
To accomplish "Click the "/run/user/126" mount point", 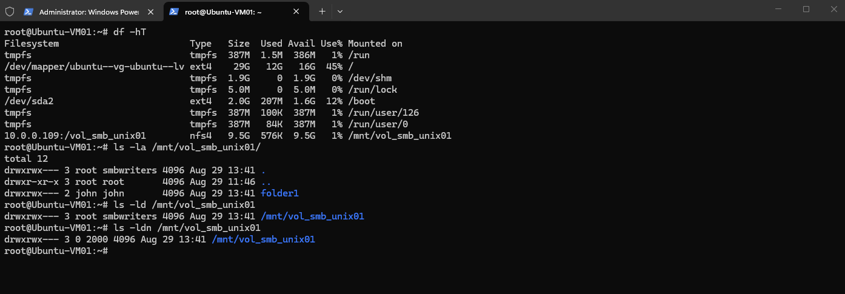I will pos(384,113).
